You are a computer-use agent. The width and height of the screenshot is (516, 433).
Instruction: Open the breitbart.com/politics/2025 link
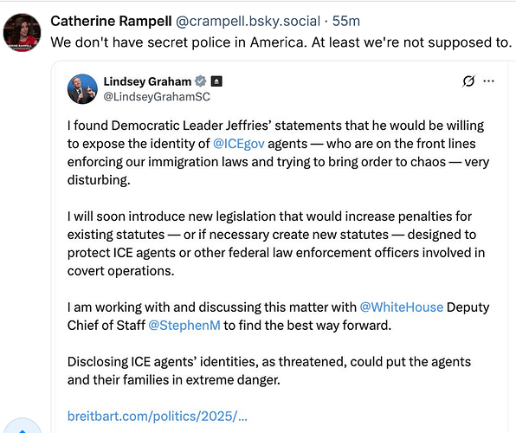click(x=158, y=417)
